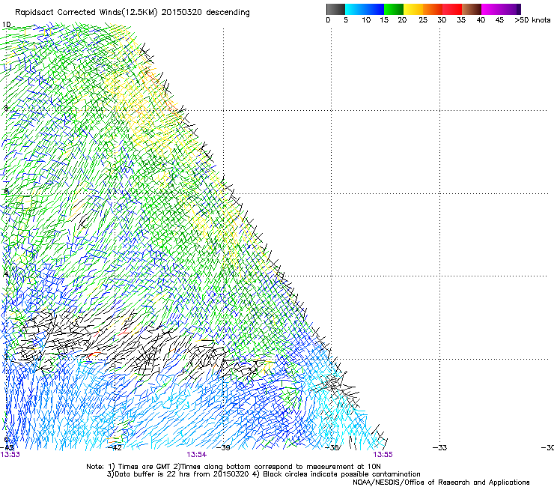Click the magenta 40-45 knots legend segment
This screenshot has width=554, height=487.
(491, 9)
